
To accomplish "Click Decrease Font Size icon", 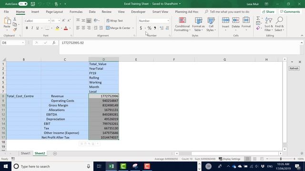I will click(x=69, y=20).
